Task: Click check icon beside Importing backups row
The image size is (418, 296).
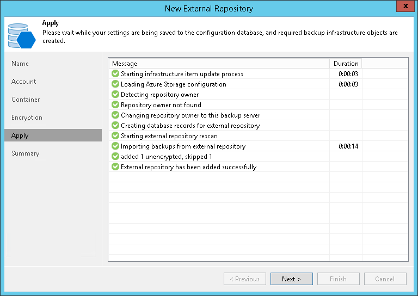Action: (x=115, y=146)
